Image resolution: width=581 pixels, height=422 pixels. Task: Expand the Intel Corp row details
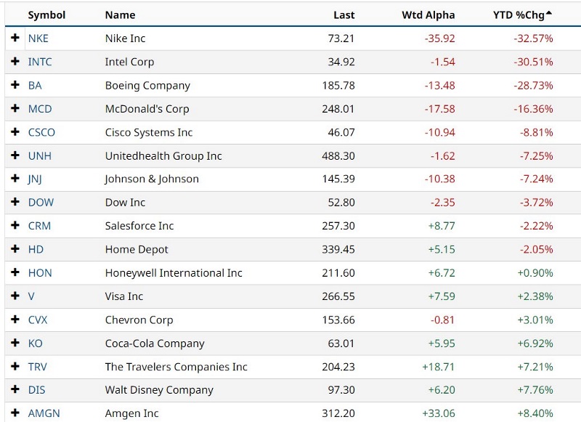point(17,62)
